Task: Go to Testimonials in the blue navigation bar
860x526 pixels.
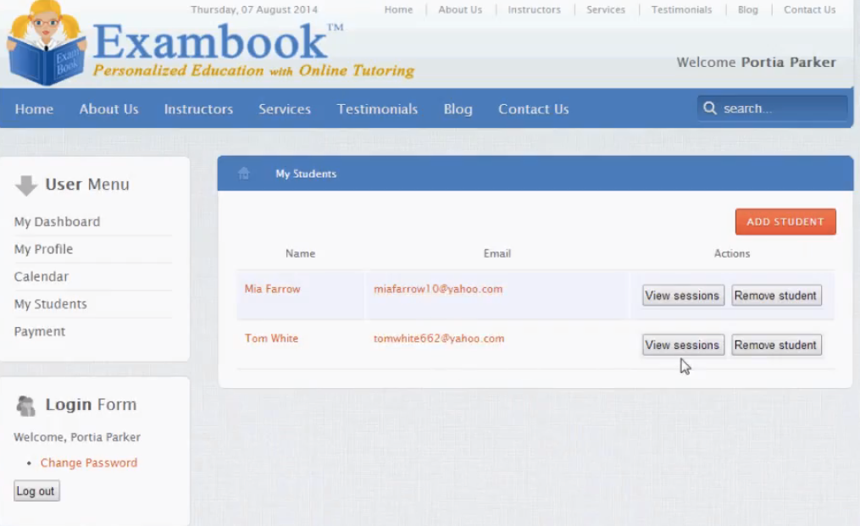Action: 377,109
